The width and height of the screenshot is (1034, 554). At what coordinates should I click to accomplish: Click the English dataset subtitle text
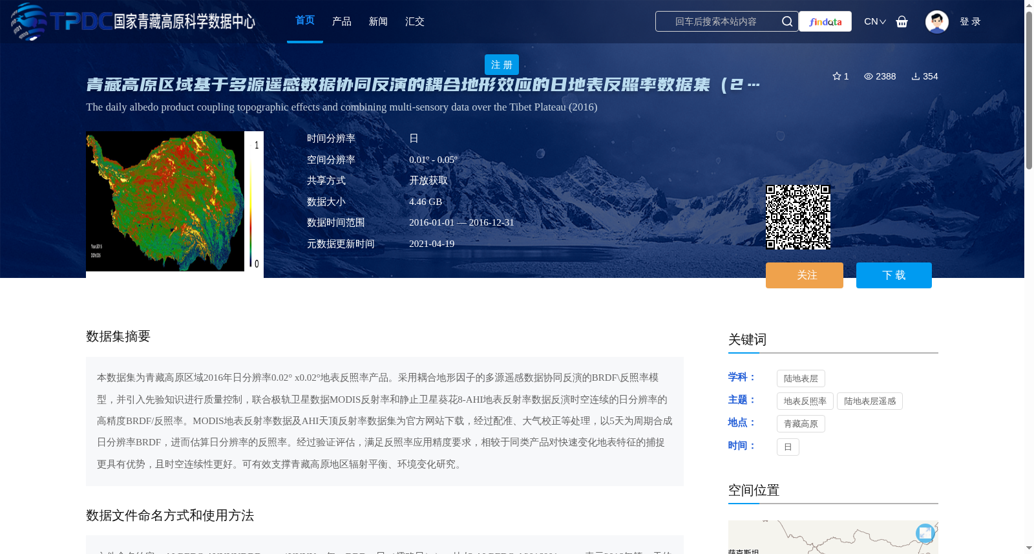point(342,107)
